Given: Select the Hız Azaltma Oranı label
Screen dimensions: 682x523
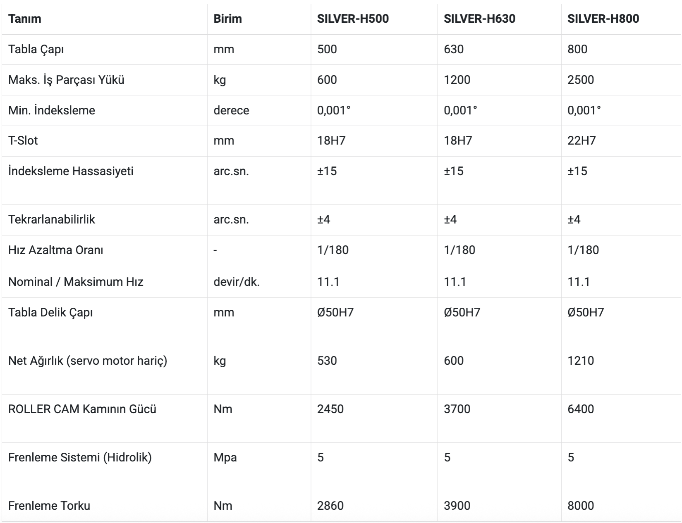Looking at the screenshot, I should (56, 250).
